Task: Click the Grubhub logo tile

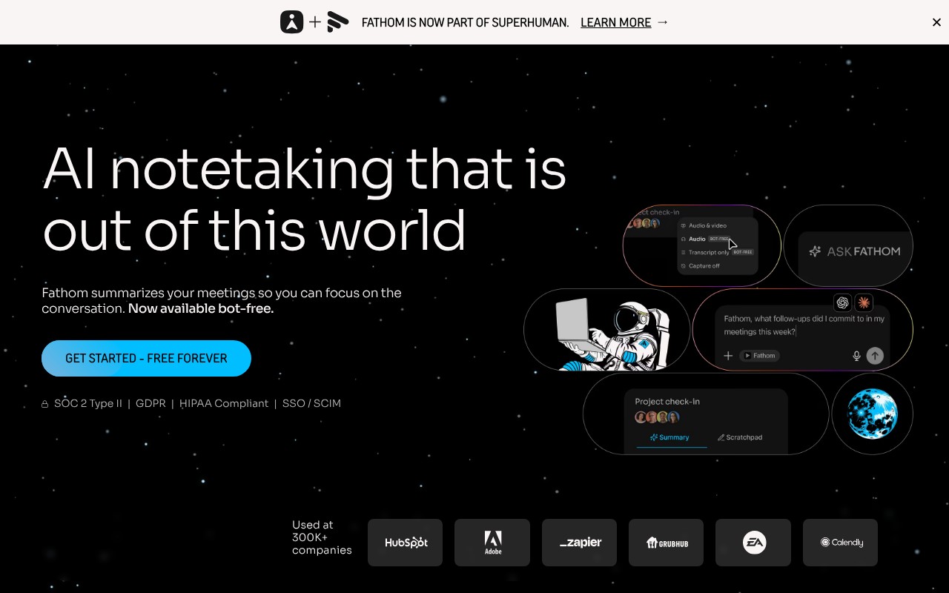Action: (x=667, y=543)
